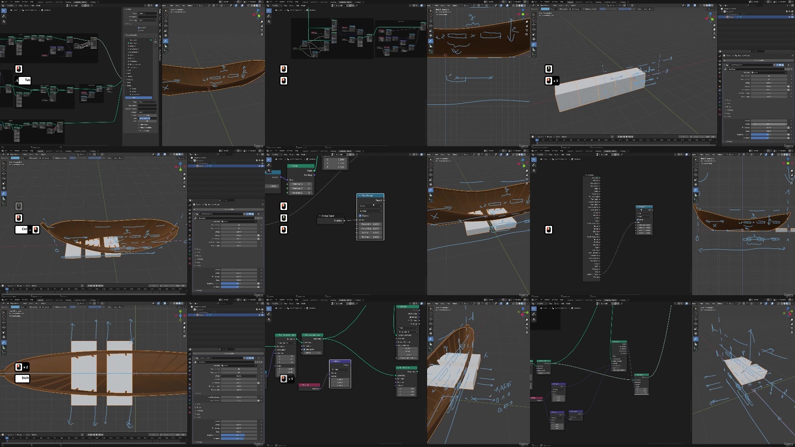Click To Max field in Map Range node

click(x=370, y=237)
